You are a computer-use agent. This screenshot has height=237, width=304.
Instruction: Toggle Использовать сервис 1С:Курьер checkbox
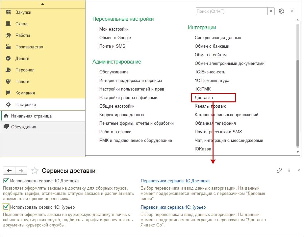[6, 207]
